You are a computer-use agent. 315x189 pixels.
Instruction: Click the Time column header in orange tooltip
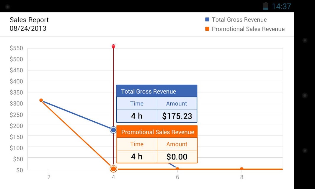point(137,144)
